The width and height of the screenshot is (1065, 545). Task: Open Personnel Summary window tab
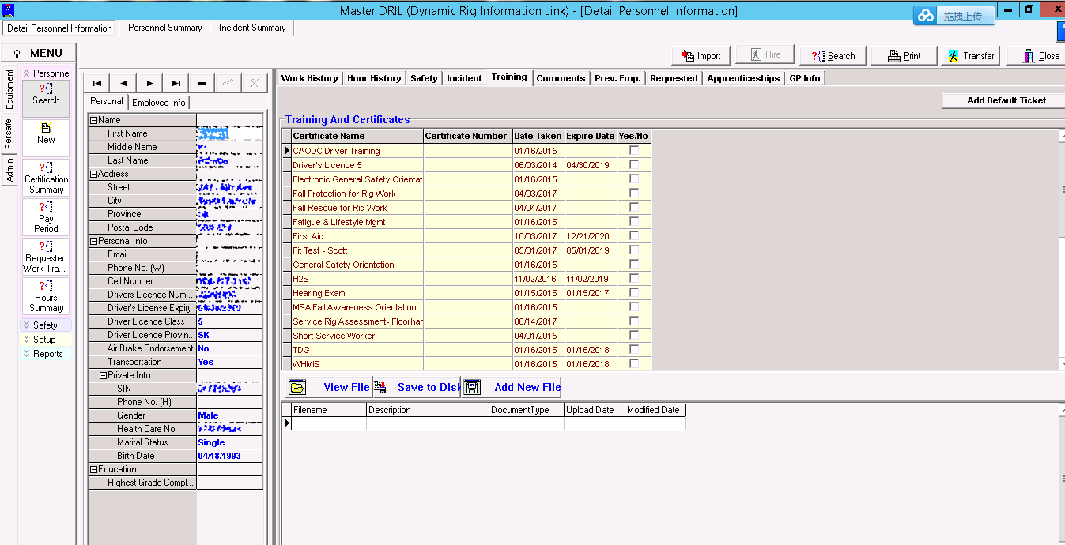tap(165, 28)
